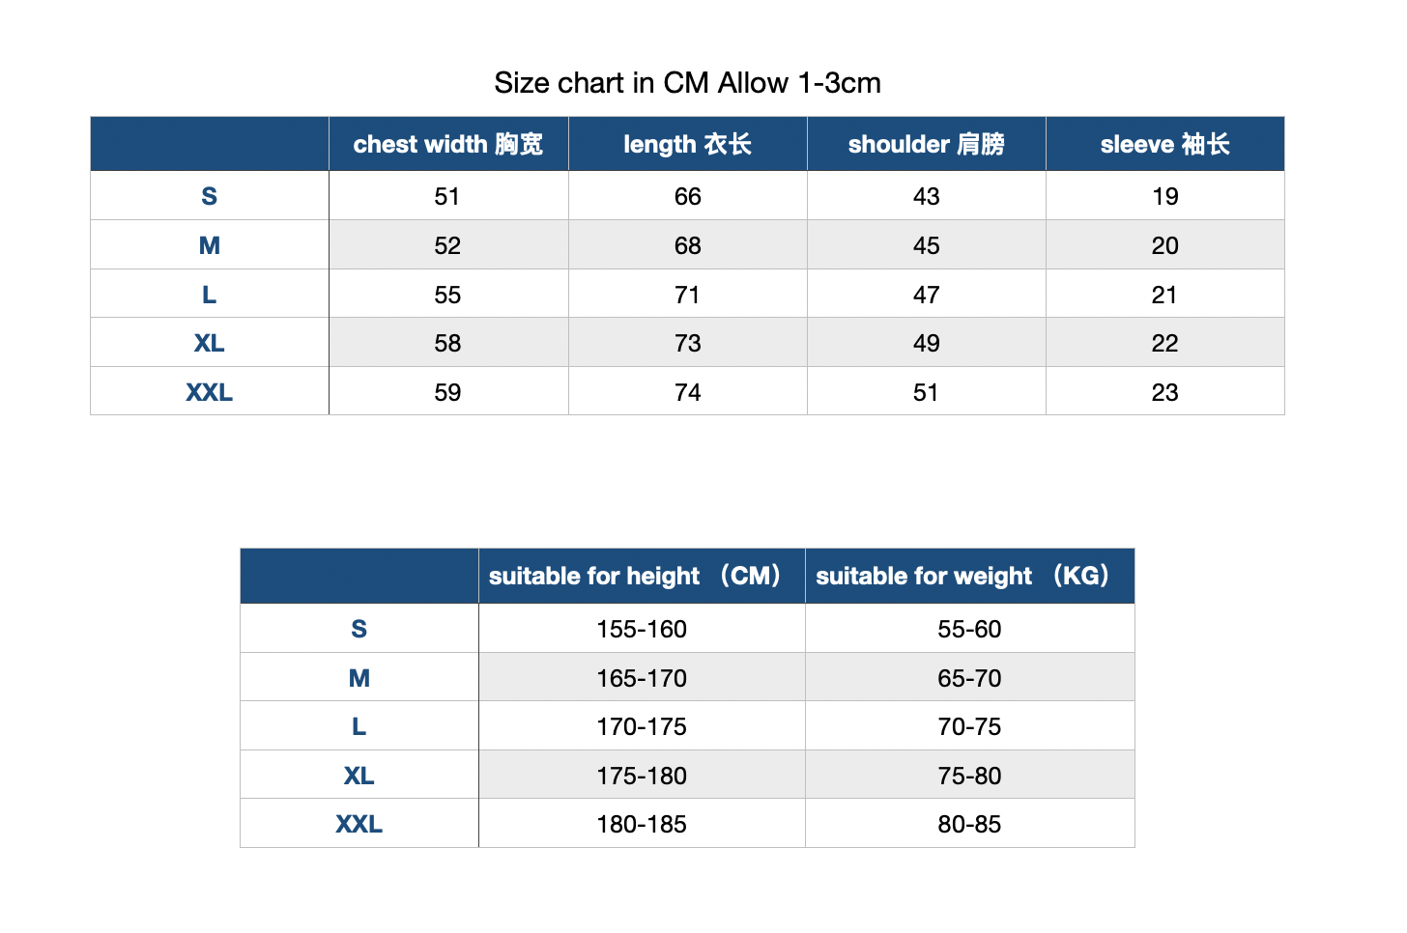Click the Size chart in CM title
Image resolution: width=1407 pixels, height=933 pixels.
(x=687, y=83)
